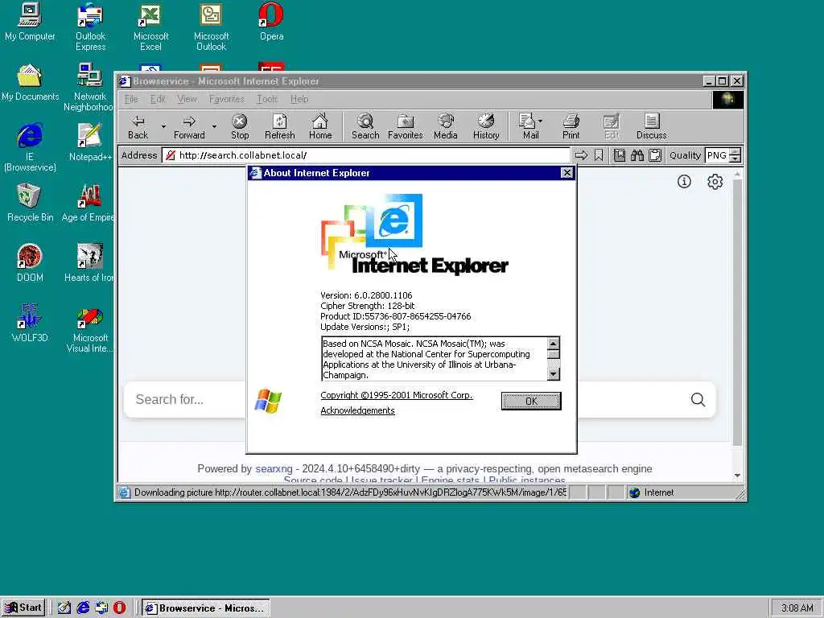824x618 pixels.
Task: Click the Print toolbar icon
Action: (571, 126)
